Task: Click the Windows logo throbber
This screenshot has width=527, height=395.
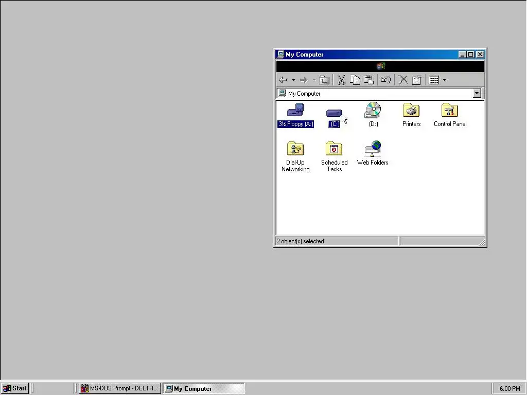Action: tap(380, 66)
